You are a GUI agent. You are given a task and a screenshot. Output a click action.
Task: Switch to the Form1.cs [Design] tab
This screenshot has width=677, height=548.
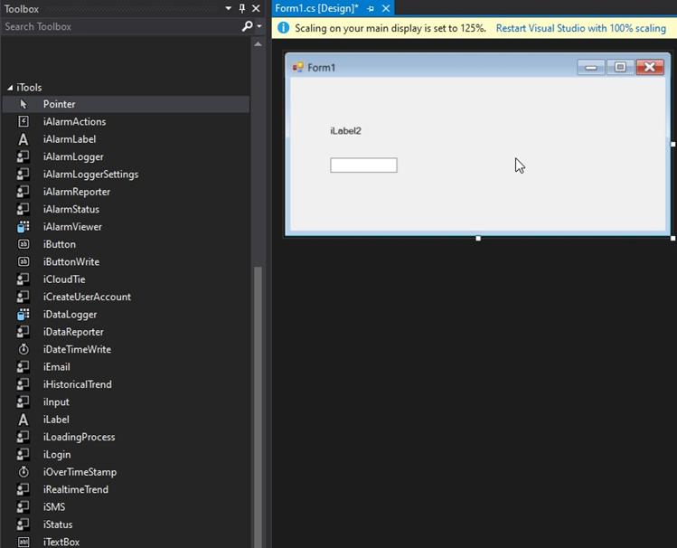click(x=316, y=9)
